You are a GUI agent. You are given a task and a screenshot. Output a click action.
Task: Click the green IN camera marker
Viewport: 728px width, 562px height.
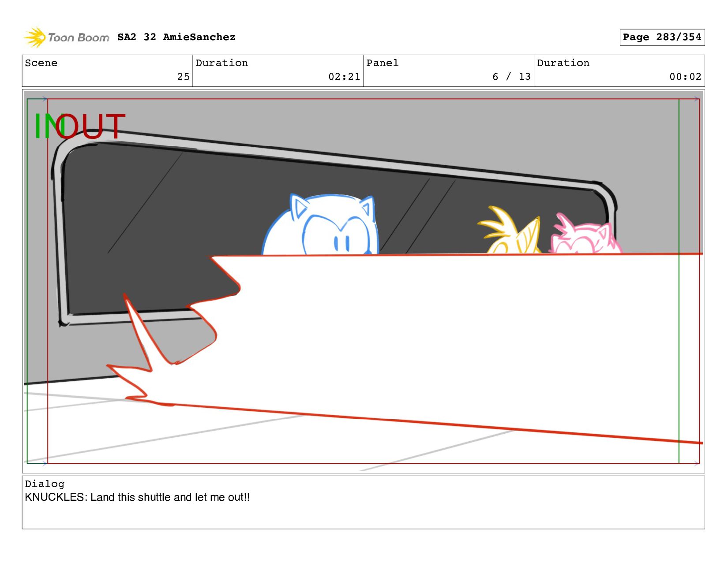click(44, 126)
